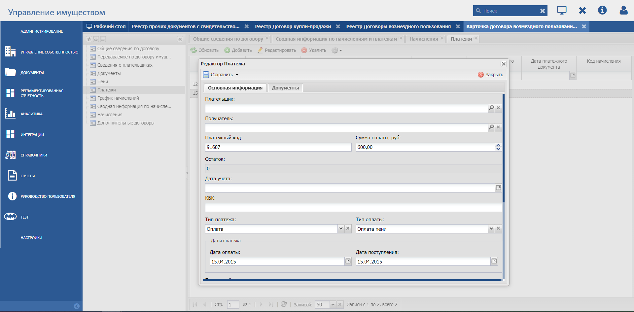
Task: Click the magnifier icon in Плательщик field
Action: coord(491,108)
